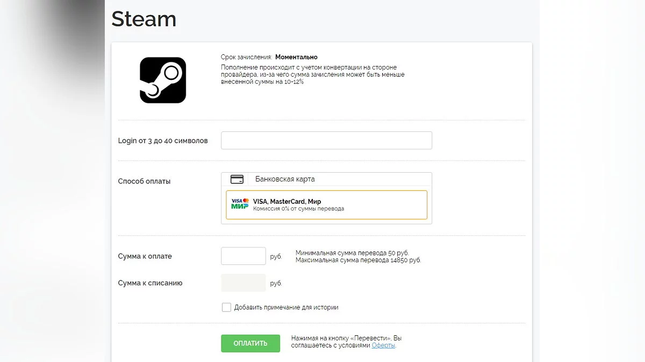Viewport: 645px width, 362px height.
Task: Click 'руб.' next to debit amount field
Action: pos(276,283)
